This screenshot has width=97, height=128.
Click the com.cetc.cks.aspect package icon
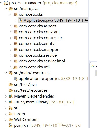tap(16, 26)
